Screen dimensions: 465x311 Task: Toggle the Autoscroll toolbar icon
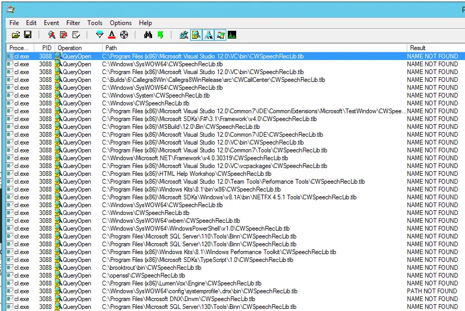point(64,35)
